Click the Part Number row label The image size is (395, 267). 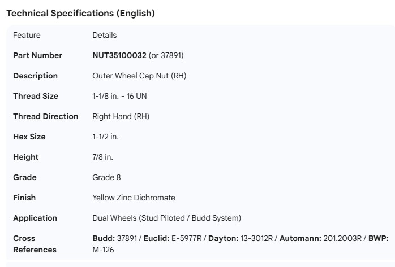(x=37, y=55)
